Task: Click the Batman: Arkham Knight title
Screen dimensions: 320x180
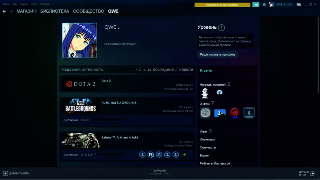Action: tap(120, 138)
